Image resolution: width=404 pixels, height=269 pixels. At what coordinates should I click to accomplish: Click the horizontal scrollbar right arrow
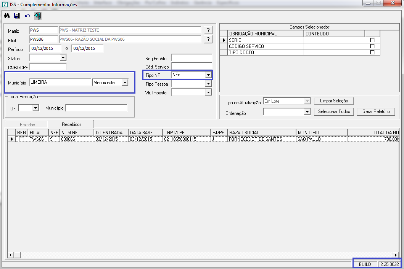pos(396,255)
